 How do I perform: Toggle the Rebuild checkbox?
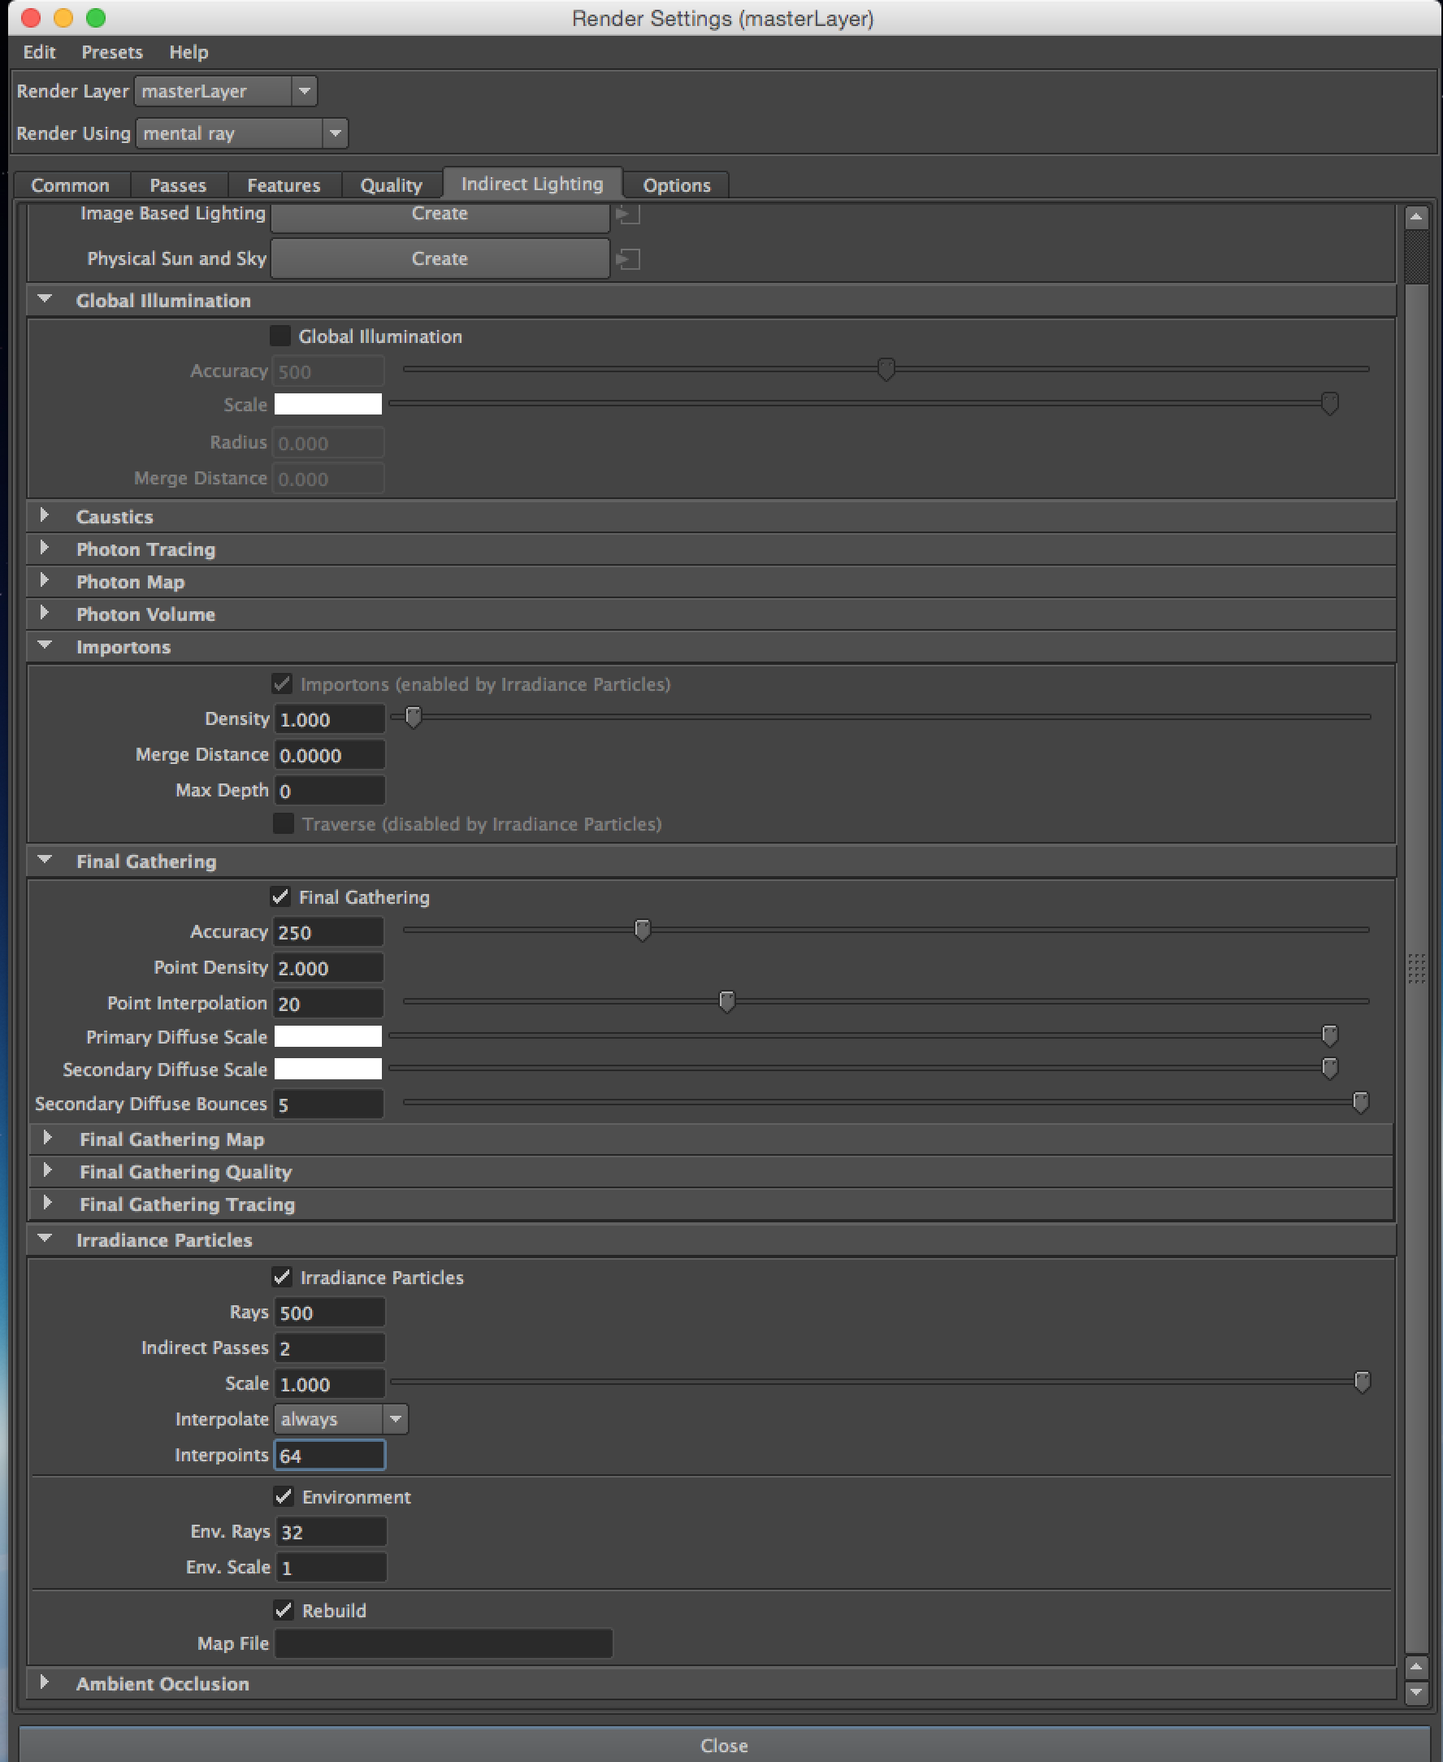click(x=284, y=1610)
